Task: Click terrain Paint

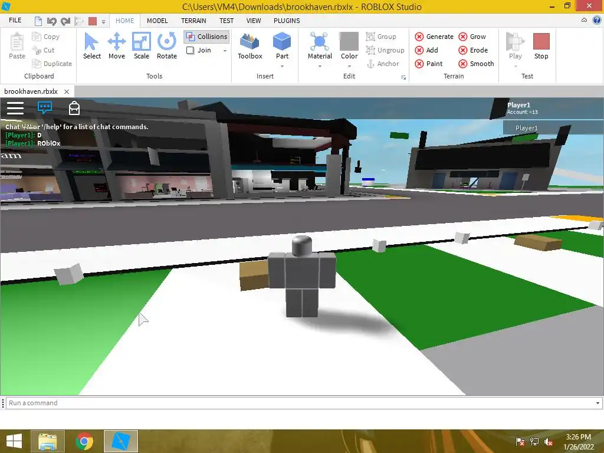Action: 429,64
